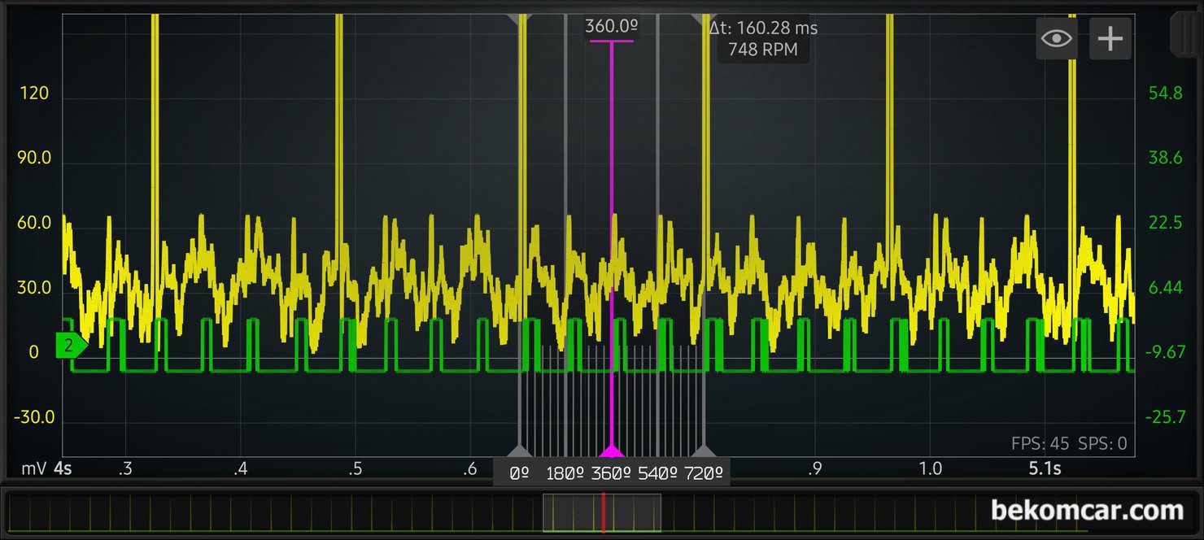Click the 360.0º cursor readout label at top

(x=611, y=27)
